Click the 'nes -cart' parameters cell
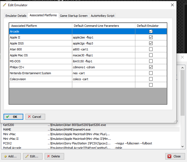 [104, 73]
